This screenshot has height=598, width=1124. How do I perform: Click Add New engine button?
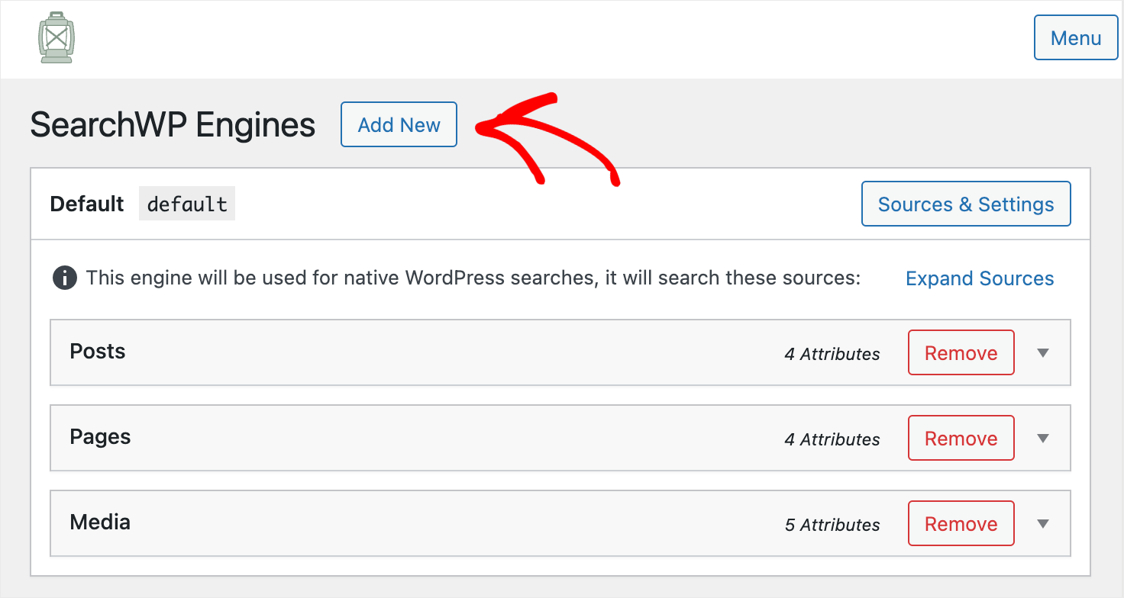tap(399, 124)
